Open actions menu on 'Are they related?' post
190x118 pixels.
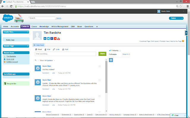coord(99,66)
